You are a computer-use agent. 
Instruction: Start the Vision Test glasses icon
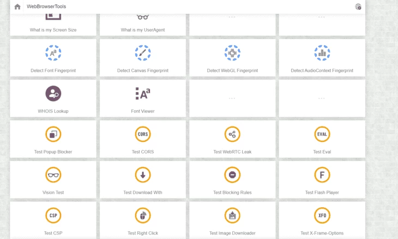[x=53, y=175]
